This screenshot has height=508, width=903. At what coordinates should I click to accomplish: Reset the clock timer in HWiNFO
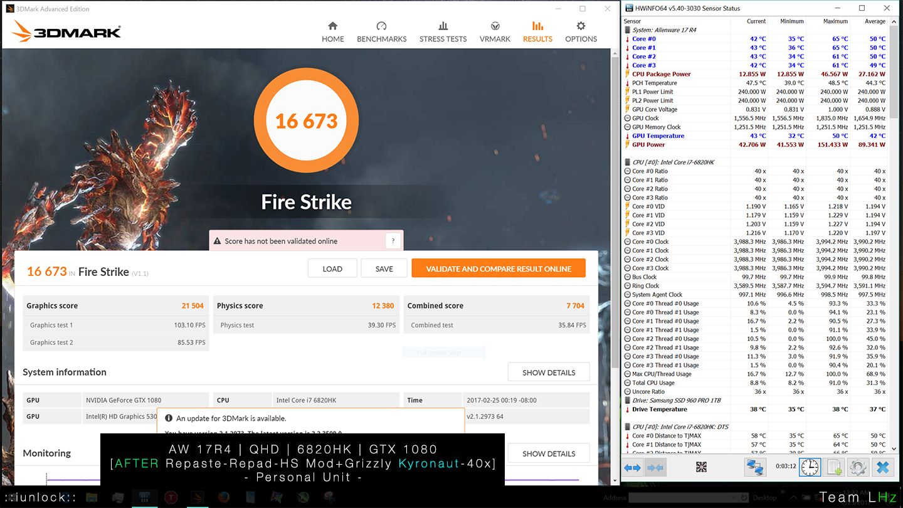pyautogui.click(x=810, y=467)
